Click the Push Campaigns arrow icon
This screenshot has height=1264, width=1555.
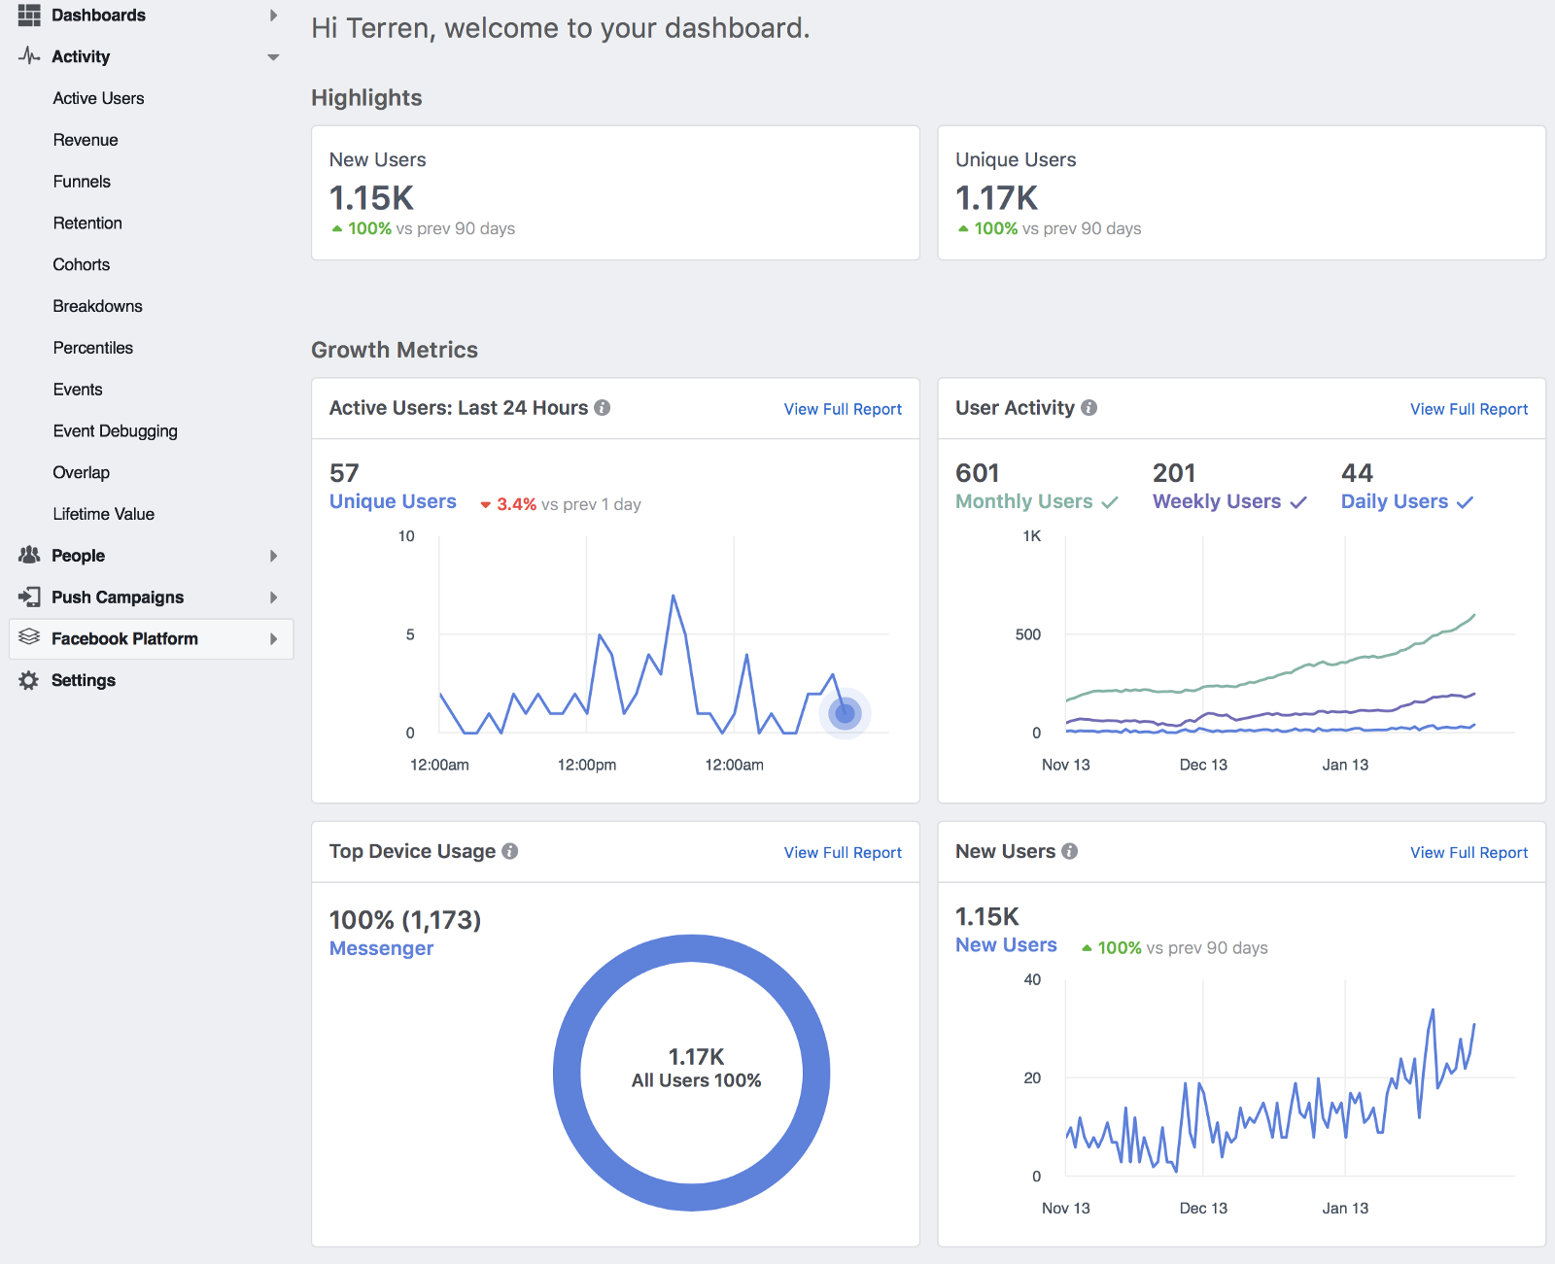click(29, 598)
